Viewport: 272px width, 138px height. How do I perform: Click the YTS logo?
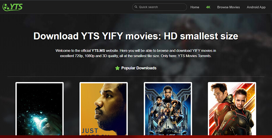click(13, 7)
